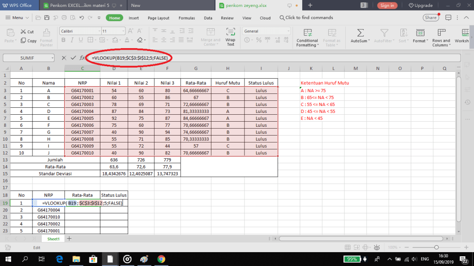
Task: Click the Share button
Action: pyautogui.click(x=430, y=18)
